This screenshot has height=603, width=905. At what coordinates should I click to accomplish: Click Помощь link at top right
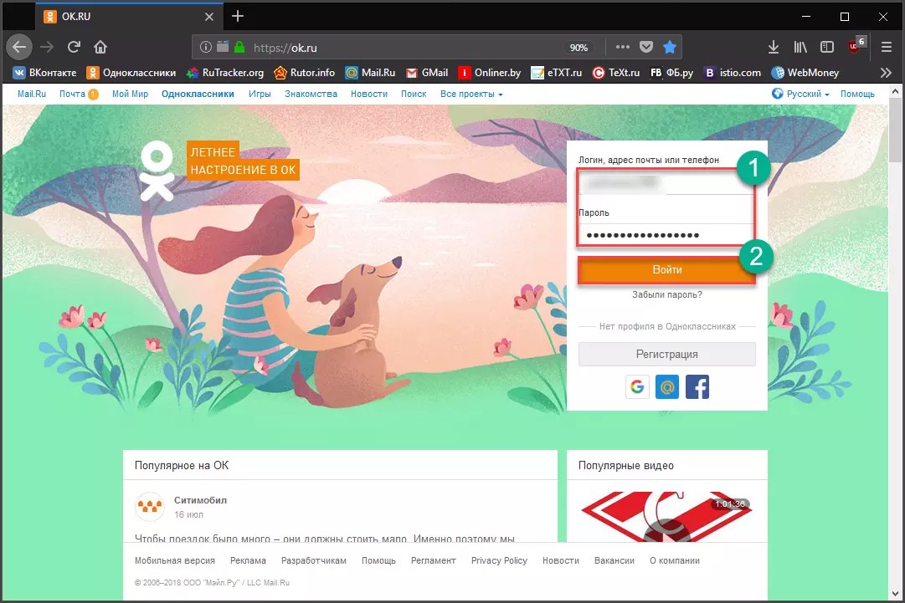point(857,94)
